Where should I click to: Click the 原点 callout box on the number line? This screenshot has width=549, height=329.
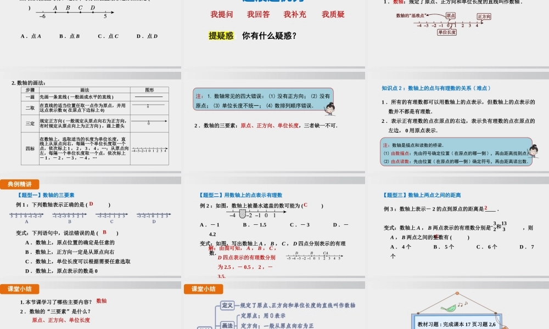tap(451, 15)
